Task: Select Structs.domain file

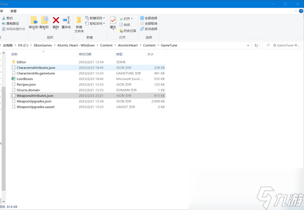Action: (88, 90)
